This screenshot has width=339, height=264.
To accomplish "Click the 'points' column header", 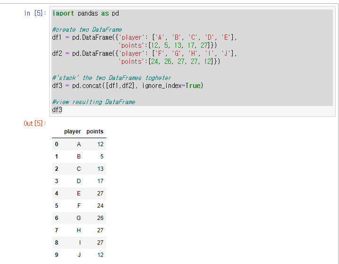I will (95, 132).
